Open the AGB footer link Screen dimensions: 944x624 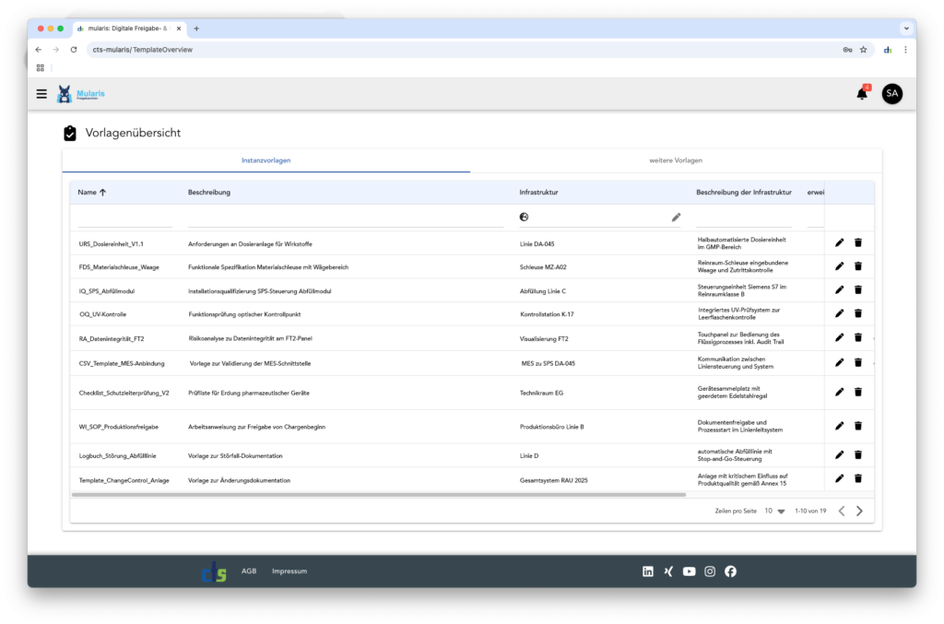coord(249,571)
